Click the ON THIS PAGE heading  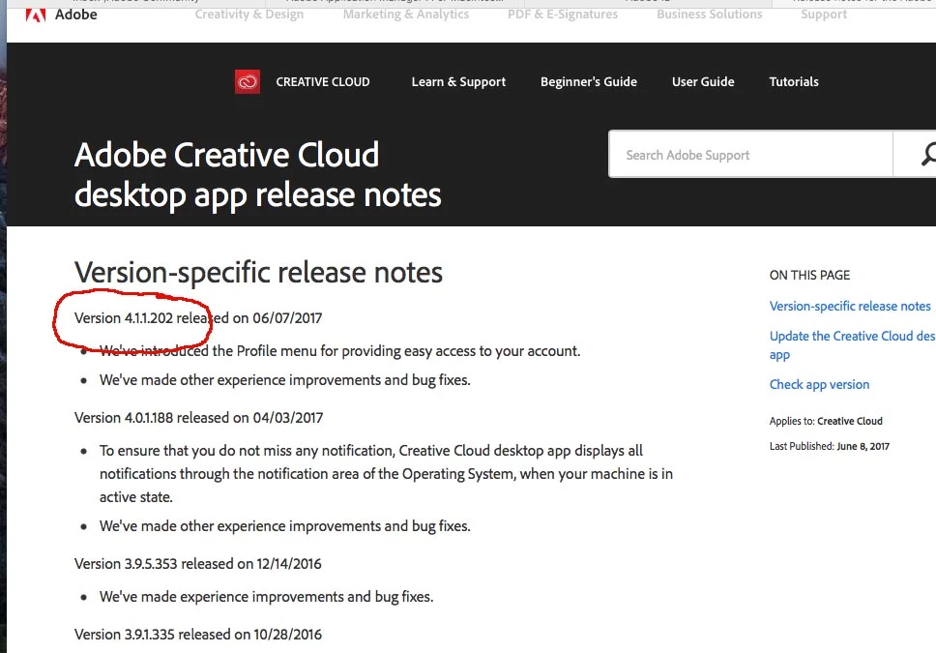point(809,275)
